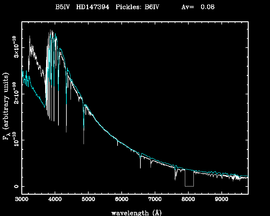Click the wavelength (Å) x-axis label
Screen dimensions: 270x216
tap(135, 213)
